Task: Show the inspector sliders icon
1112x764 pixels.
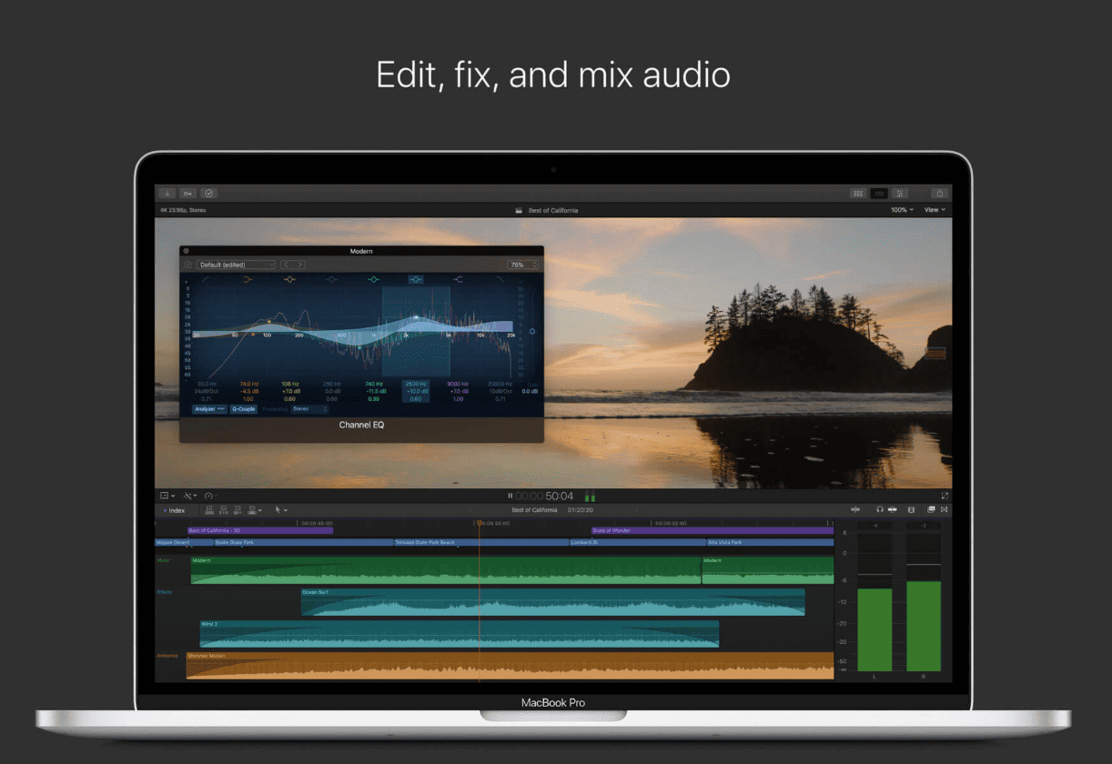Action: pos(900,193)
